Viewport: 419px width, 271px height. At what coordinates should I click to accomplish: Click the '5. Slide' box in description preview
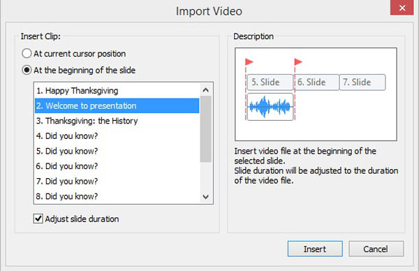[270, 82]
